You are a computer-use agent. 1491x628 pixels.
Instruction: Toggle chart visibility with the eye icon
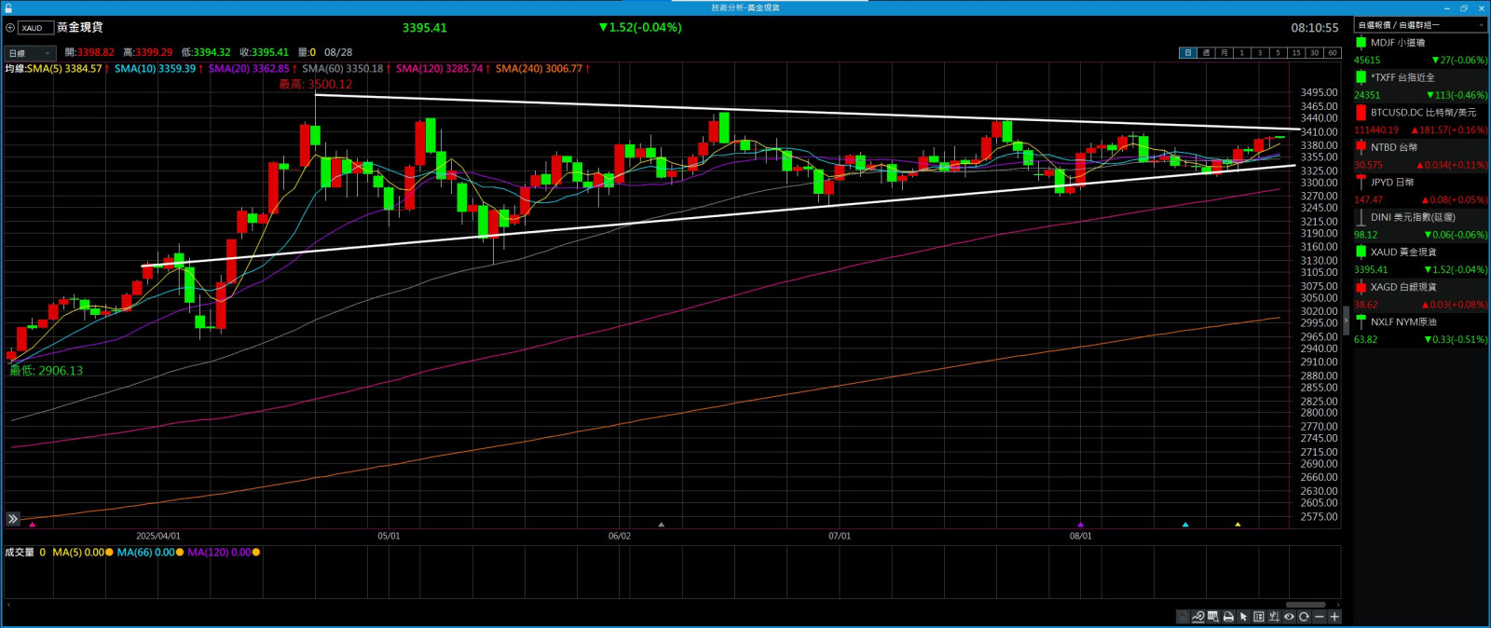[1289, 617]
